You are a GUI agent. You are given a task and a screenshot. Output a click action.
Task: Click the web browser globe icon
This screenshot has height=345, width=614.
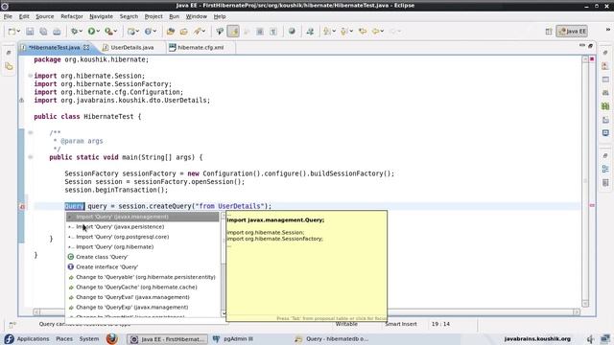(x=292, y=32)
